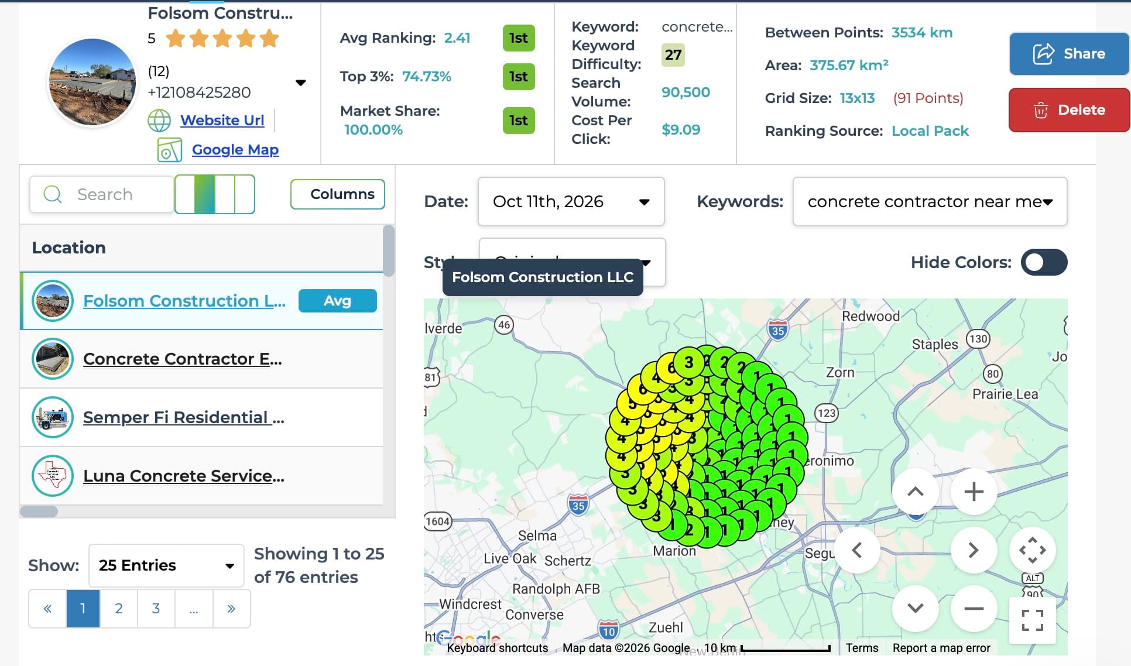Go to pagination page 3
1131x666 pixels.
(156, 609)
